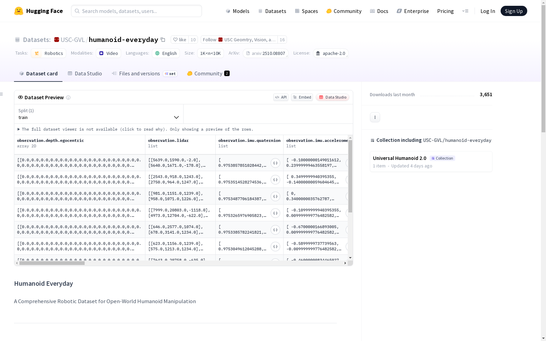Image resolution: width=546 pixels, height=341 pixels.
Task: Click the Hugging Face logo
Action: pyautogui.click(x=39, y=11)
